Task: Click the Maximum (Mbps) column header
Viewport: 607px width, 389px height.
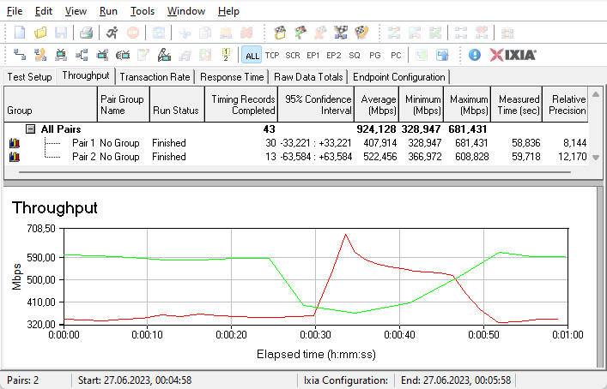Action: (467, 105)
